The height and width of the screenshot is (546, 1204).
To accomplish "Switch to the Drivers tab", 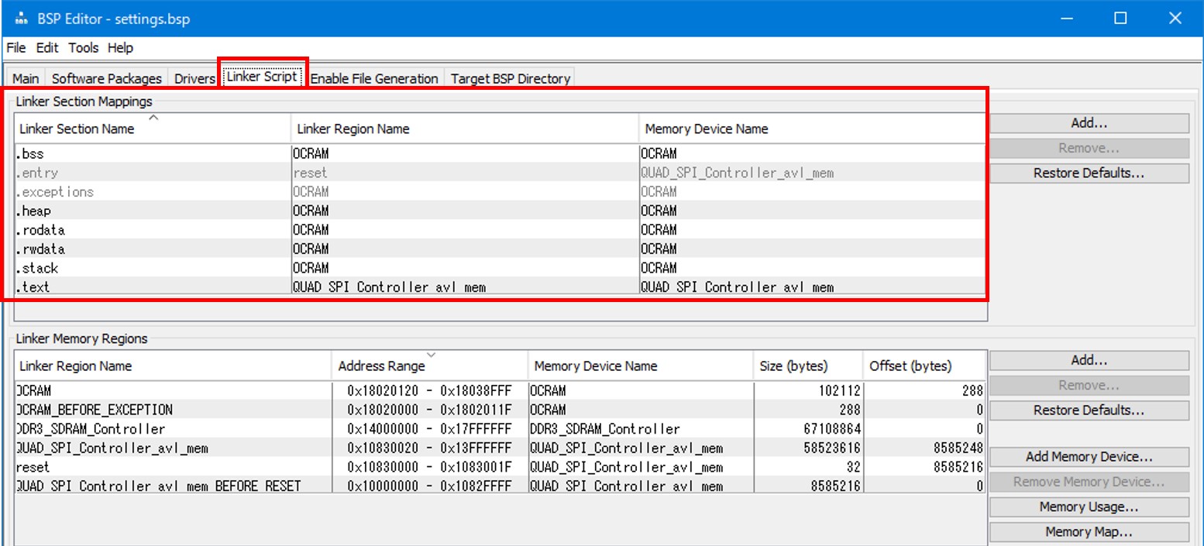I will point(194,78).
